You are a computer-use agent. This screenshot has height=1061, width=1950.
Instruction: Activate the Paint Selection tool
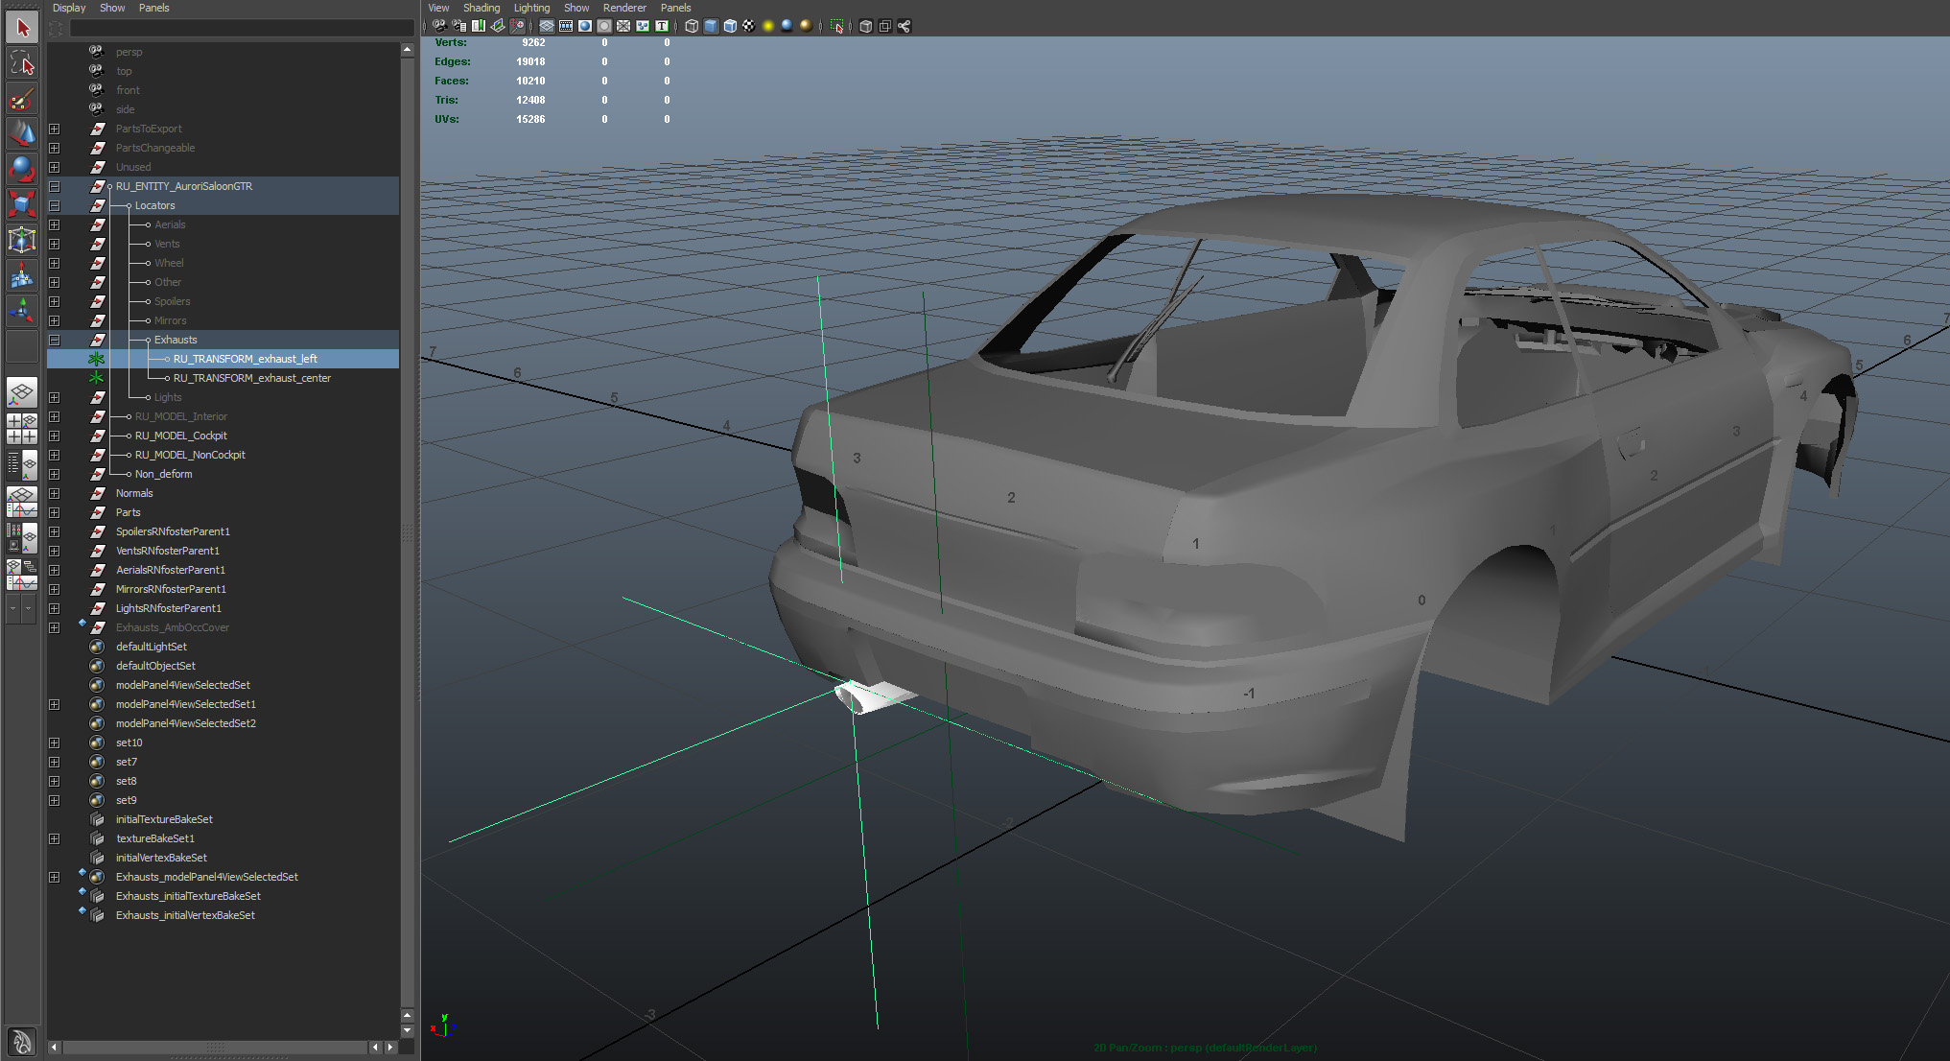[22, 100]
